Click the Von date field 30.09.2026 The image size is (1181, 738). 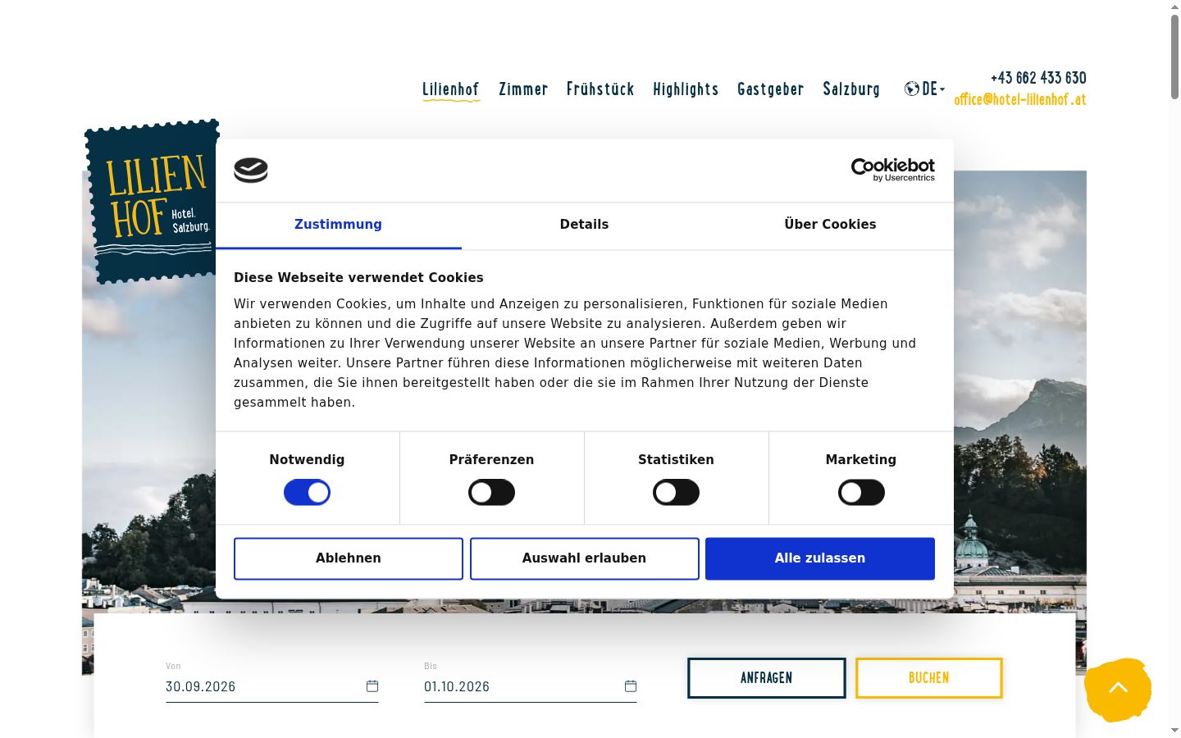coord(272,686)
